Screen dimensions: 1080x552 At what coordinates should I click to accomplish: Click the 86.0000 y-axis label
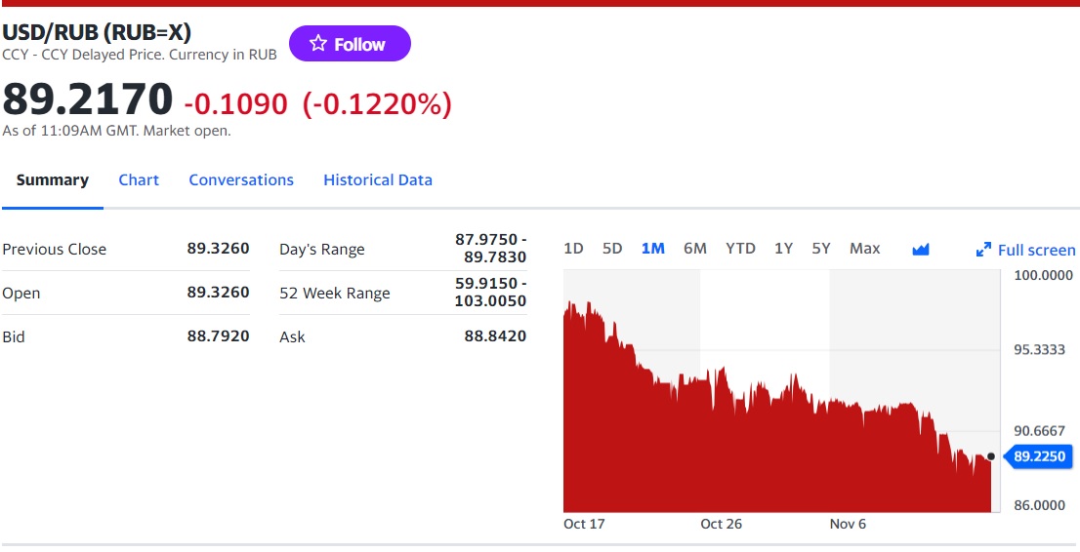(x=1039, y=505)
